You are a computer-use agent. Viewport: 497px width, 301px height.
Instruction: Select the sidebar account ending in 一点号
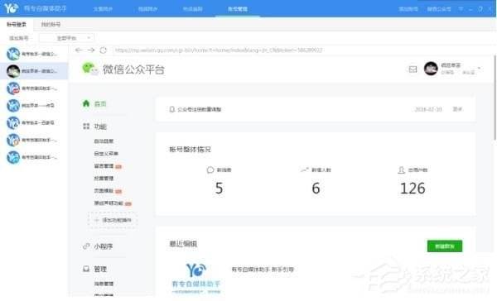34,105
